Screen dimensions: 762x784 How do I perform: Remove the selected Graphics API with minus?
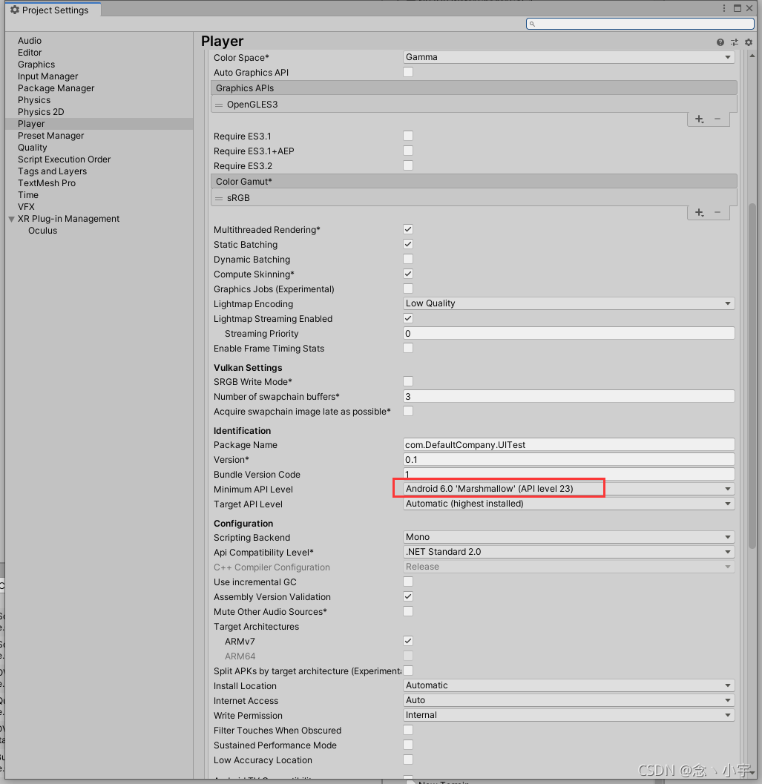point(717,119)
